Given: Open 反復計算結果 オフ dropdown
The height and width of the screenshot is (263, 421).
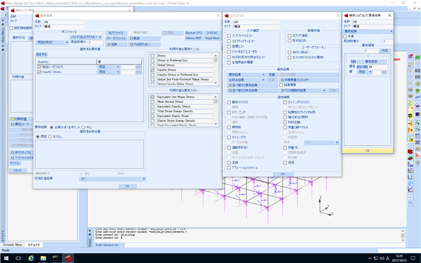Looking at the screenshot, I should pyautogui.click(x=112, y=179).
